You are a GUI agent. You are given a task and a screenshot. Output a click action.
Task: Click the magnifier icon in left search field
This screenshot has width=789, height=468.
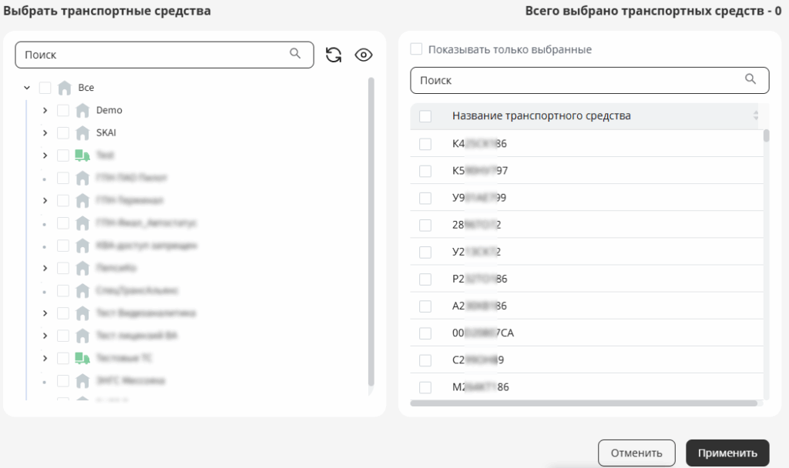[295, 53]
